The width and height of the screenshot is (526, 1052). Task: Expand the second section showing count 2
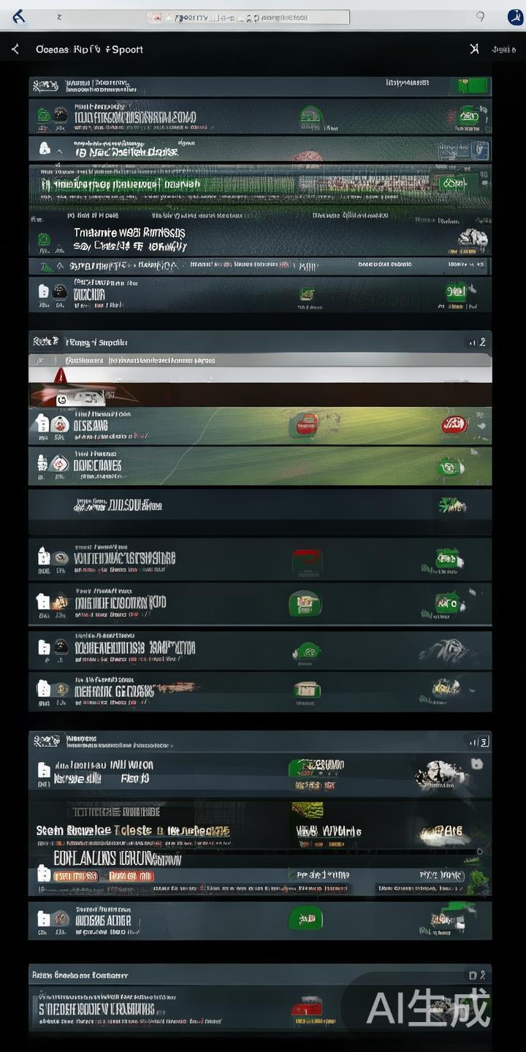[260, 341]
